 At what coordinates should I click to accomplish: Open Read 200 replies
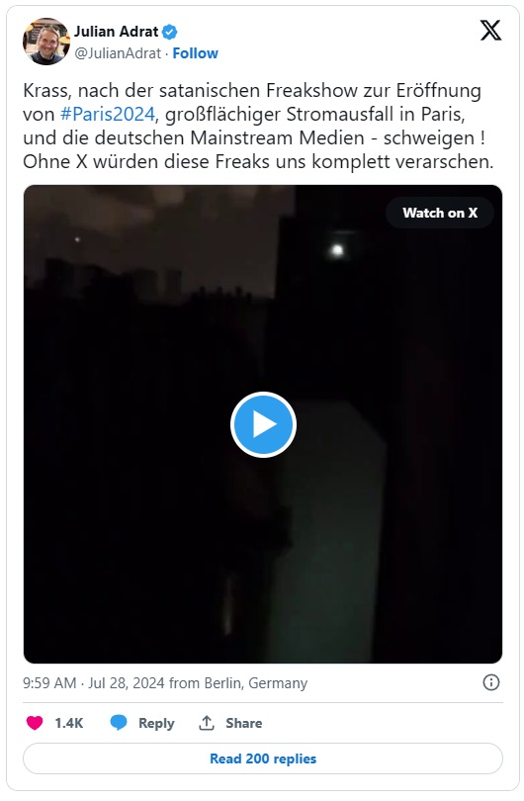263,758
